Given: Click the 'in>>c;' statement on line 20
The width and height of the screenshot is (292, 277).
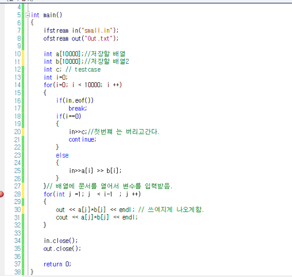Looking at the screenshot, I should [x=78, y=132].
